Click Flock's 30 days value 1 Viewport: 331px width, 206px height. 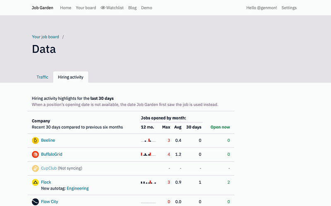pos(200,183)
